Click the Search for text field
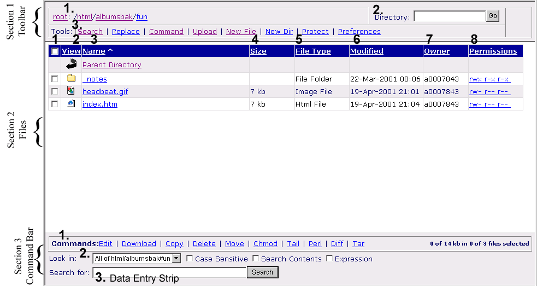537x286 pixels. point(169,272)
